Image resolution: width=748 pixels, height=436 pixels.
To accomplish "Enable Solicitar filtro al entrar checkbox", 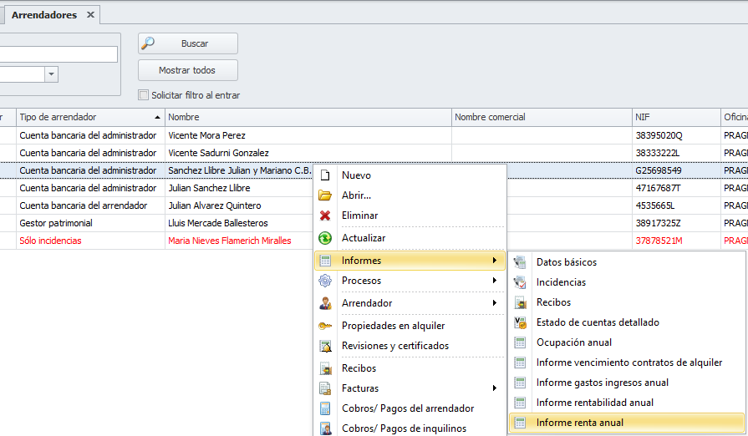I will [143, 95].
